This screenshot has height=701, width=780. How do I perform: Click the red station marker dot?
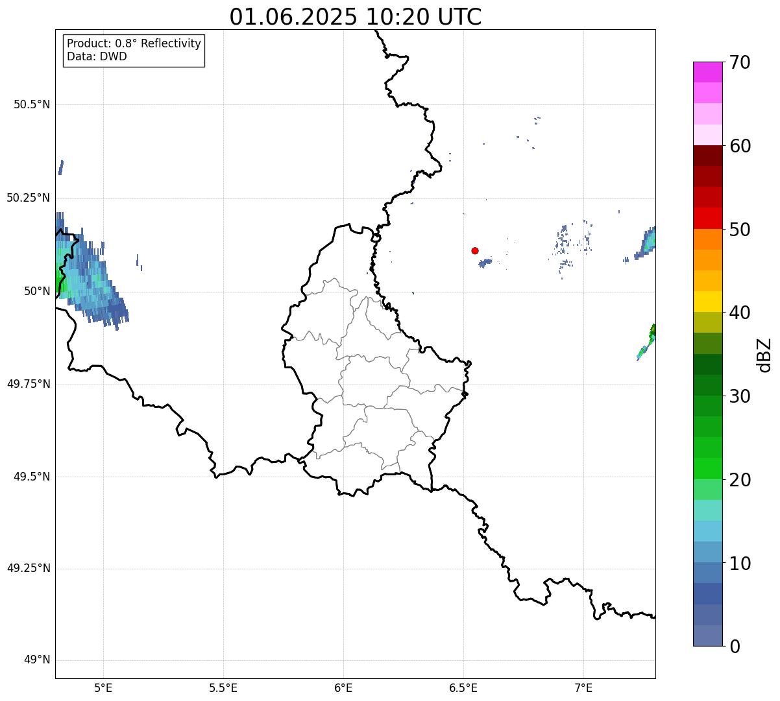475,250
